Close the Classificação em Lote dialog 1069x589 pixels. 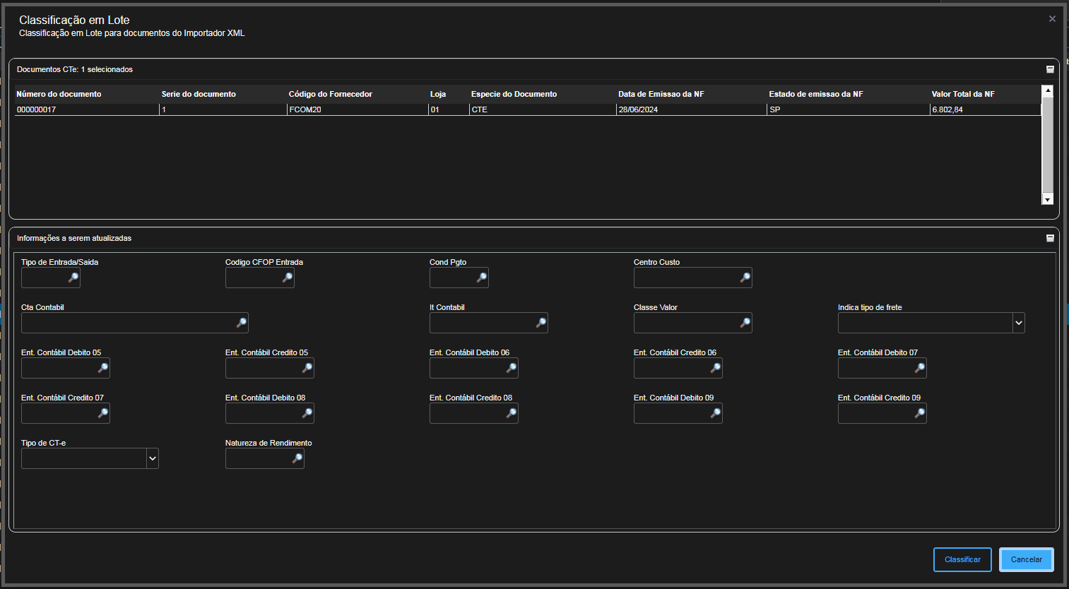pyautogui.click(x=1052, y=19)
